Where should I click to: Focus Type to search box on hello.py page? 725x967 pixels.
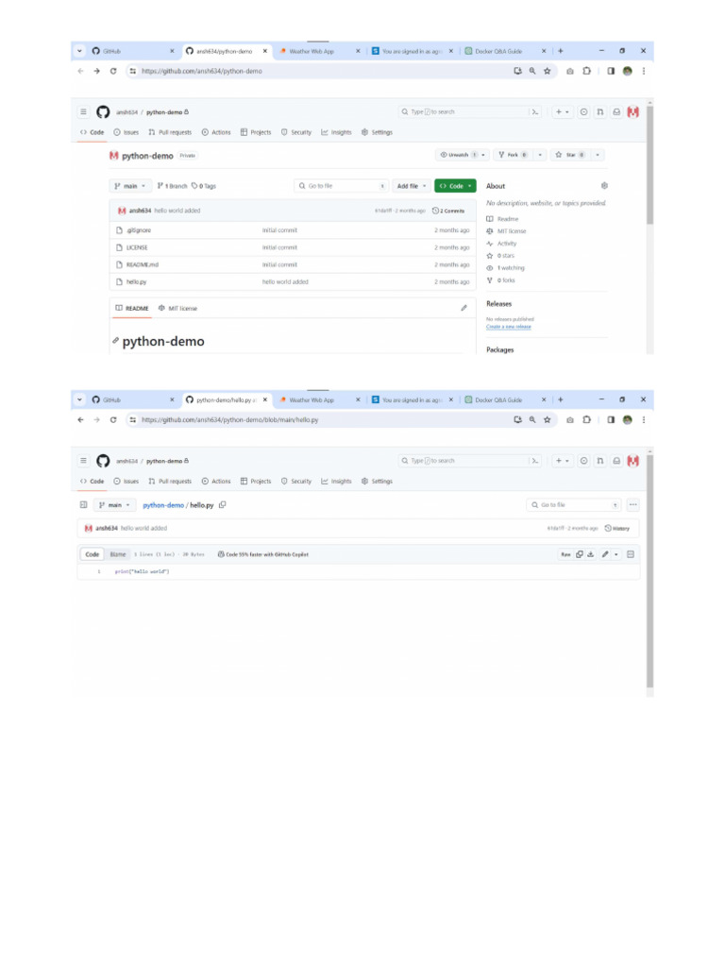(463, 461)
